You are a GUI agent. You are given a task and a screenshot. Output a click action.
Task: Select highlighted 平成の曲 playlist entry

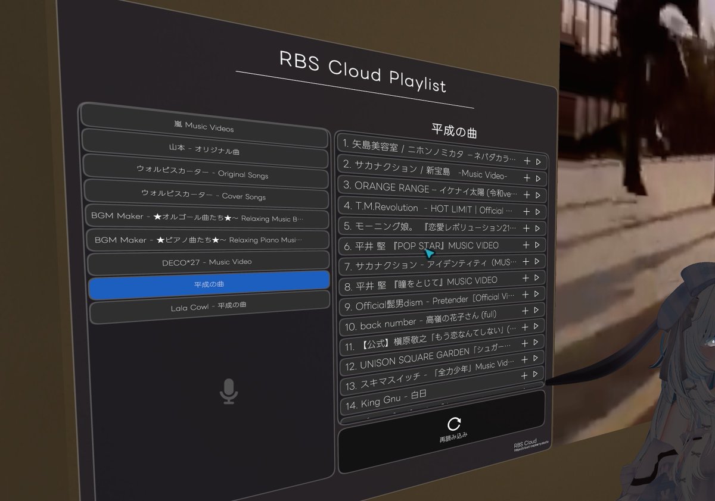209,284
